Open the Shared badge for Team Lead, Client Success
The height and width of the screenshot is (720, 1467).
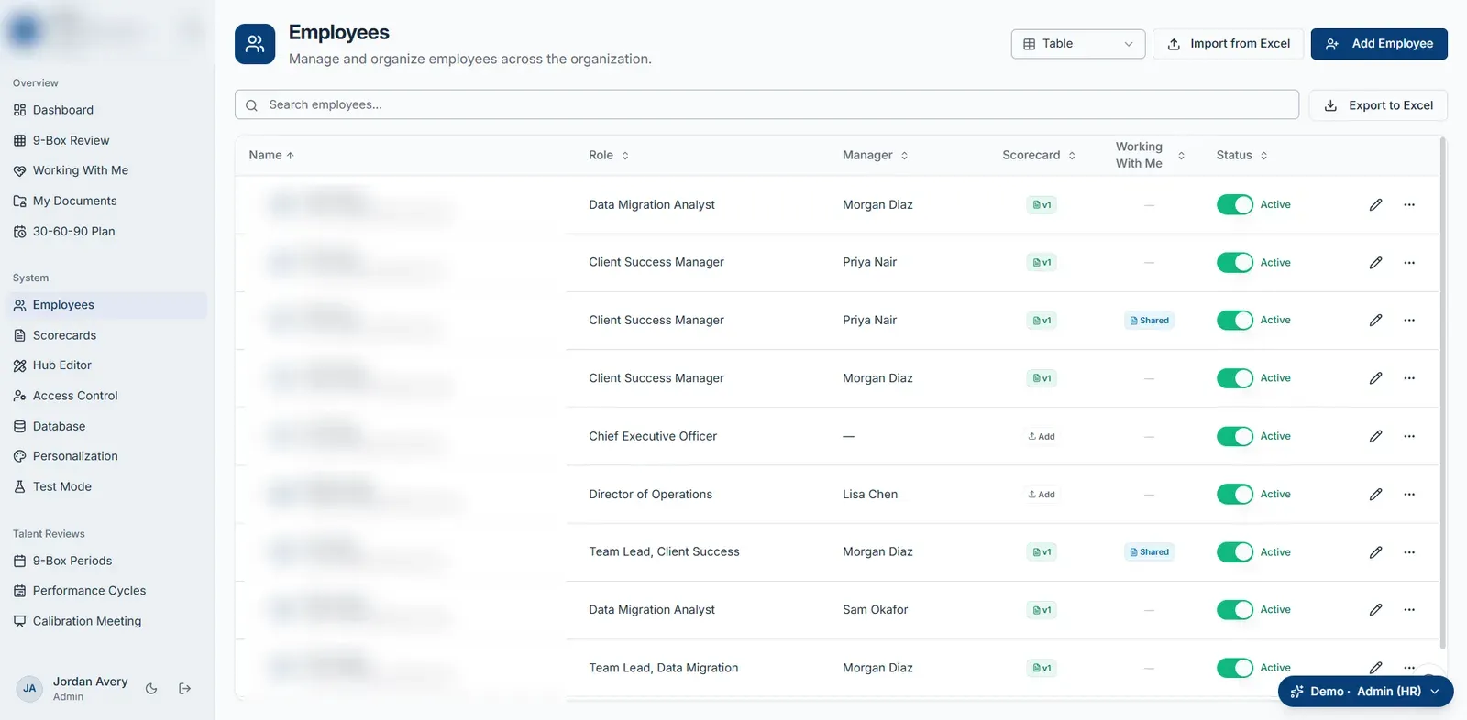coord(1150,552)
